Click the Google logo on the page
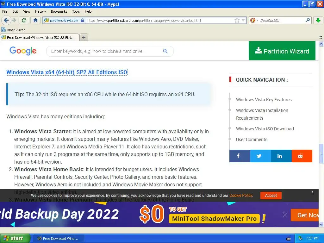This screenshot has height=243, width=324. pos(23,51)
